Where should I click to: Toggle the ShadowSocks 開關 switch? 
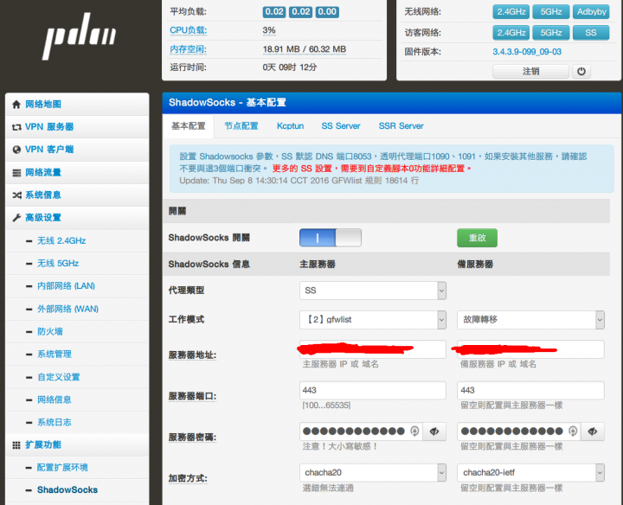point(331,238)
